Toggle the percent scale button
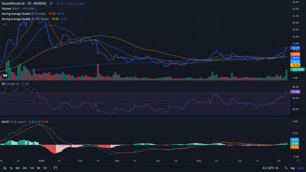Viewport: 306px width, 172px height. click(x=286, y=168)
